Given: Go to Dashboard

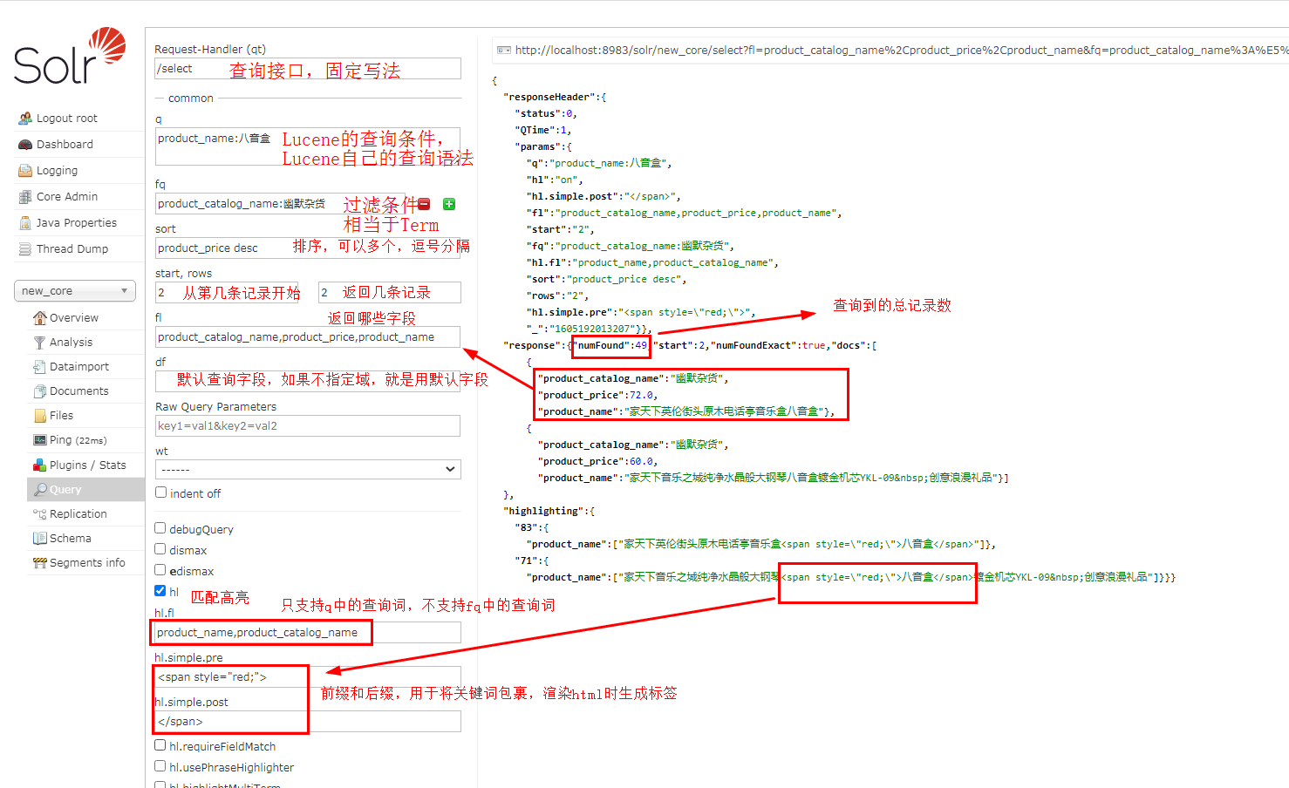Looking at the screenshot, I should [65, 144].
